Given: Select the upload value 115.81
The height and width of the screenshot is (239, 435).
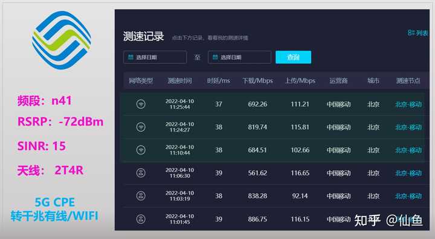Looking at the screenshot, I should coord(300,127).
